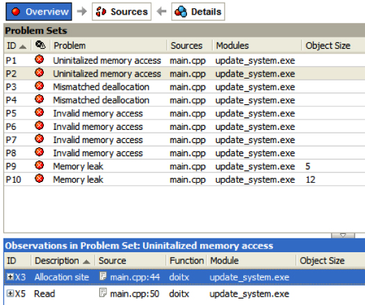The height and width of the screenshot is (305, 365).
Task: Click the error icon on row P5
Action: point(40,113)
